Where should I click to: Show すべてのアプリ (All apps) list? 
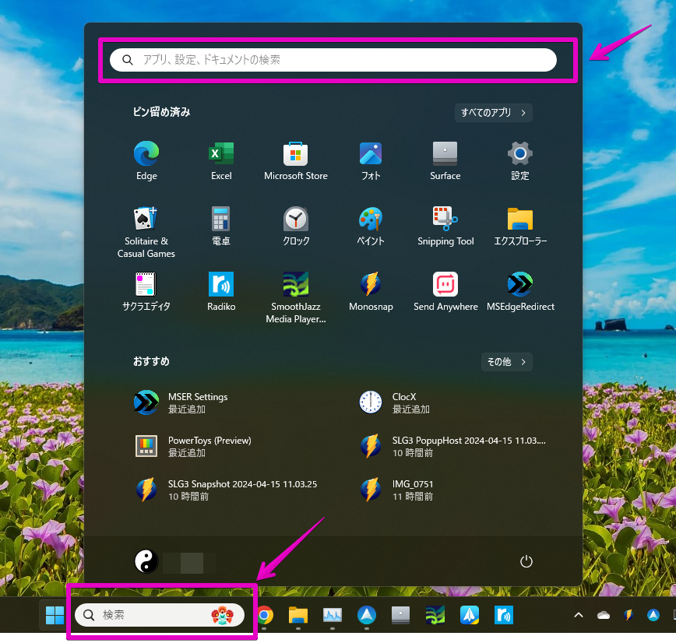[493, 112]
